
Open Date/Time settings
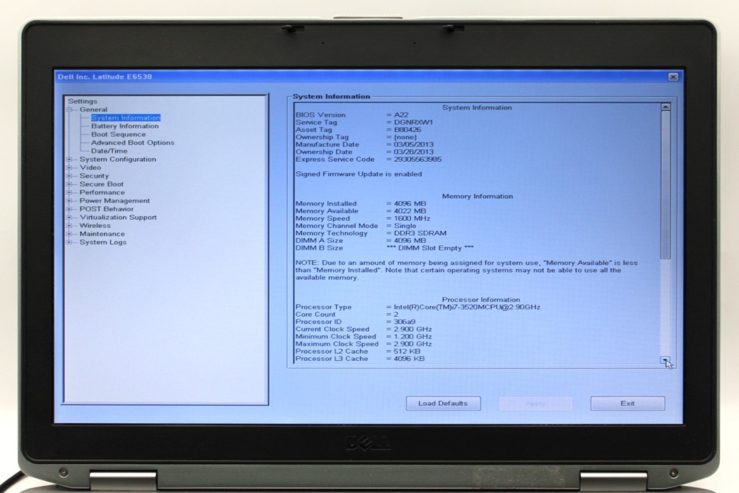(109, 151)
